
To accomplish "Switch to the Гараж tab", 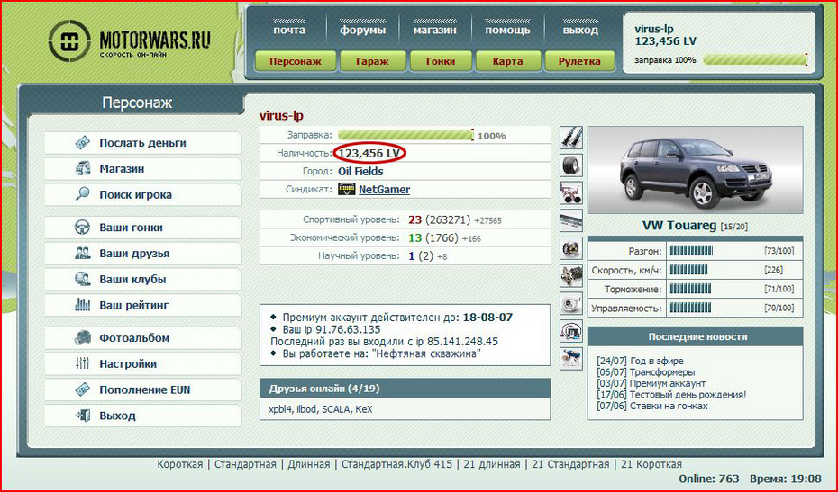I will pos(372,61).
